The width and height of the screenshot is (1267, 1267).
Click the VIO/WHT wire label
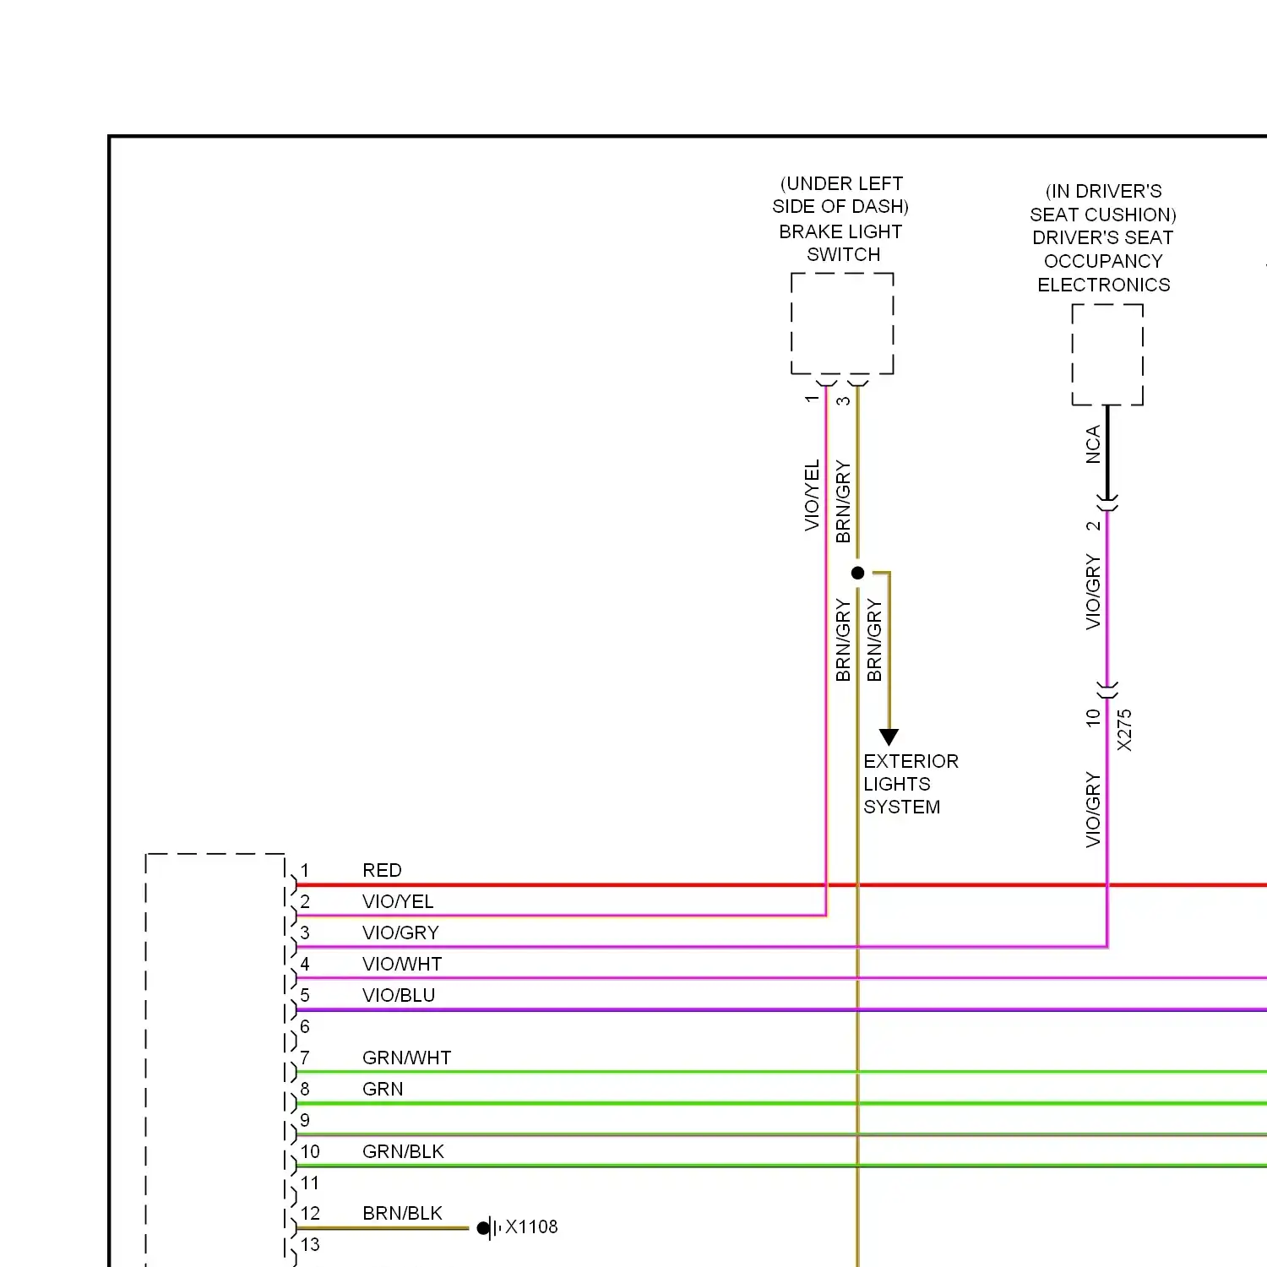(402, 964)
